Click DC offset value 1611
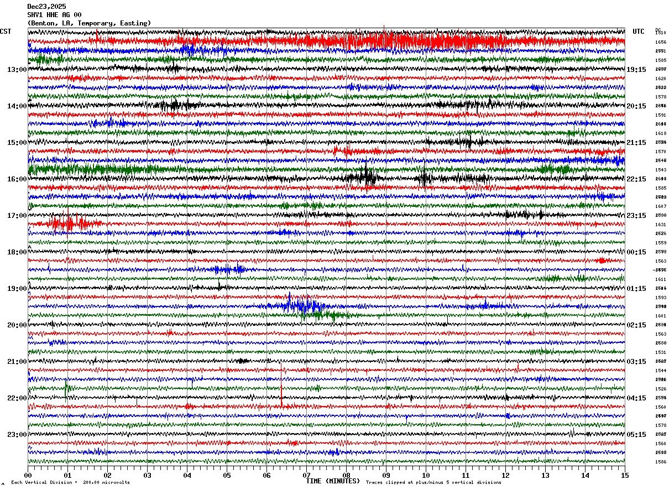The width and height of the screenshot is (669, 490). click(661, 279)
